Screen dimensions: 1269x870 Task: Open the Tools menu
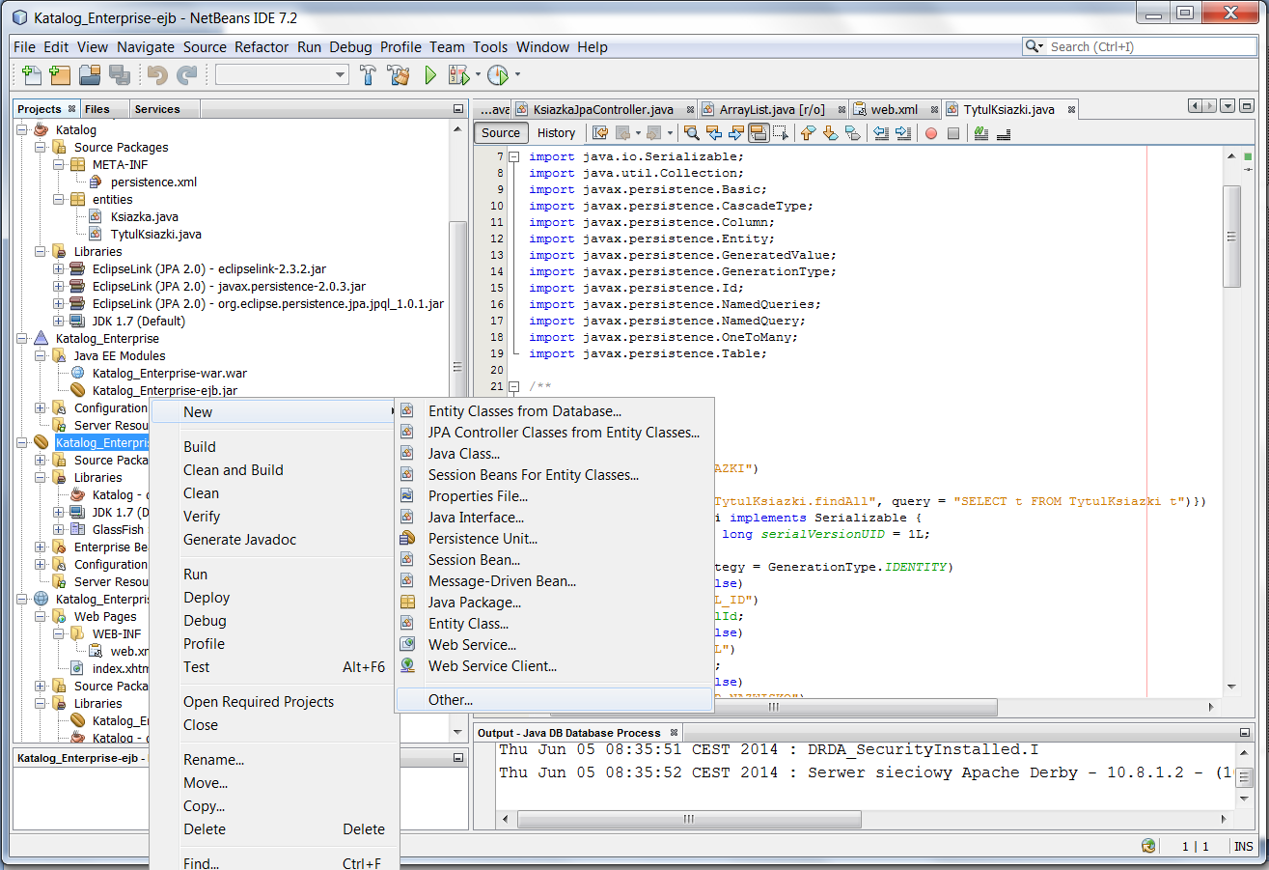click(490, 46)
